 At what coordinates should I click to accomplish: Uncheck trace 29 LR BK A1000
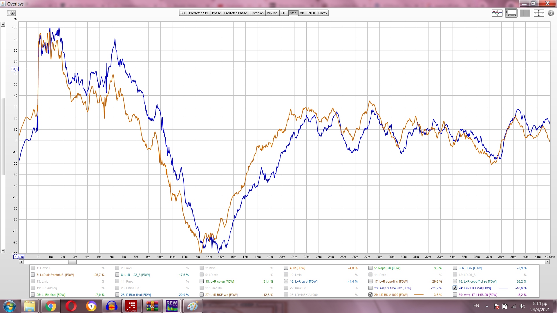coord(370,294)
